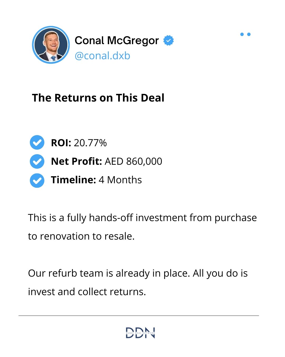Click the DDN logo at bottom
Screen dimensions: 285x357
click(x=140, y=333)
